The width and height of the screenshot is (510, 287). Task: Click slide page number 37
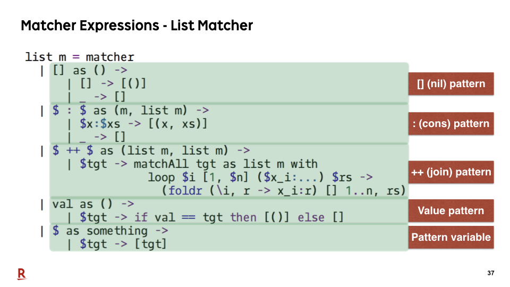490,273
